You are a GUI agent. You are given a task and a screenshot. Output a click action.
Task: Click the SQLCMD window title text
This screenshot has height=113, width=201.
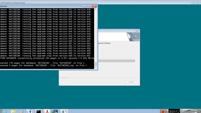click(x=3, y=6)
